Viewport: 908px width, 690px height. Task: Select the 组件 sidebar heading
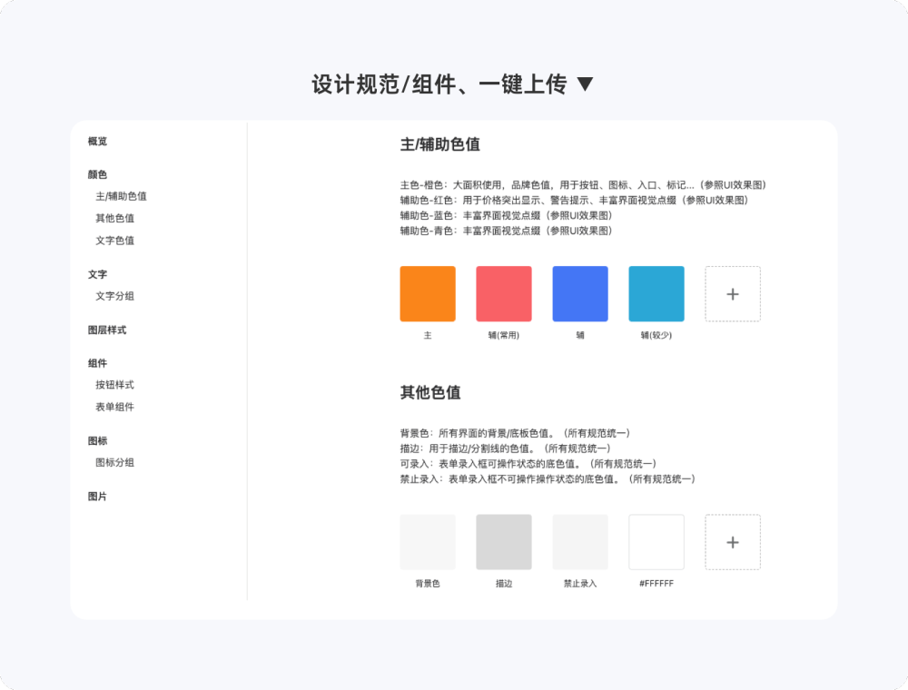tap(97, 363)
